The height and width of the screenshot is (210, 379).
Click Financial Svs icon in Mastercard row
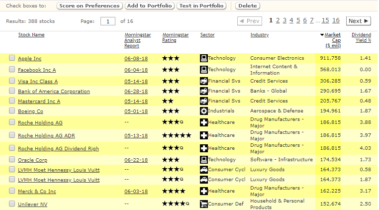[204, 101]
